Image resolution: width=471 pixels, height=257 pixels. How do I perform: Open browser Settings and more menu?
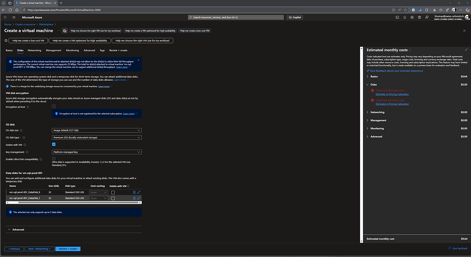460,10
